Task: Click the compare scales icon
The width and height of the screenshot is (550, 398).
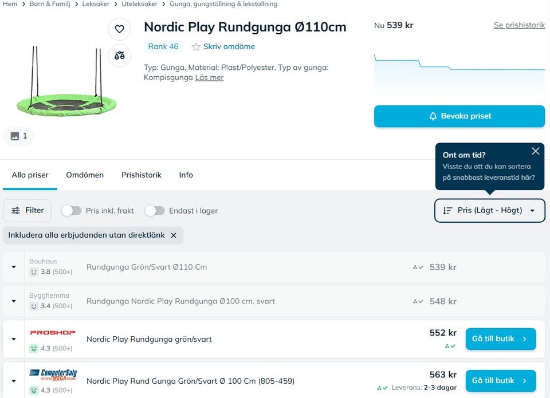Action: click(119, 56)
